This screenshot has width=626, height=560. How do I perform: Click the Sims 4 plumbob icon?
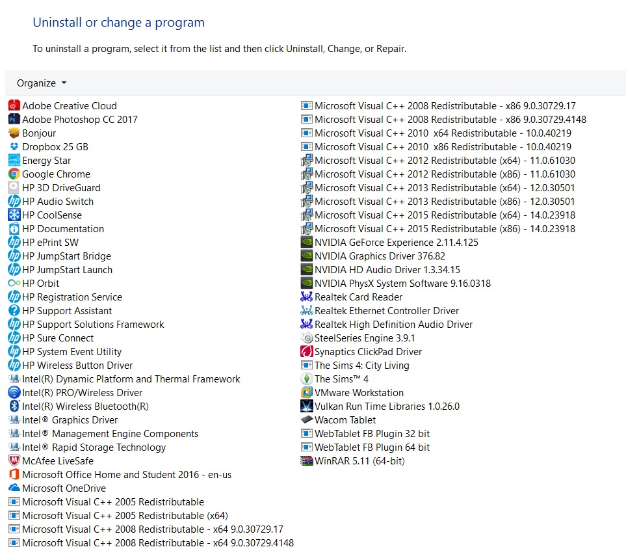click(307, 379)
